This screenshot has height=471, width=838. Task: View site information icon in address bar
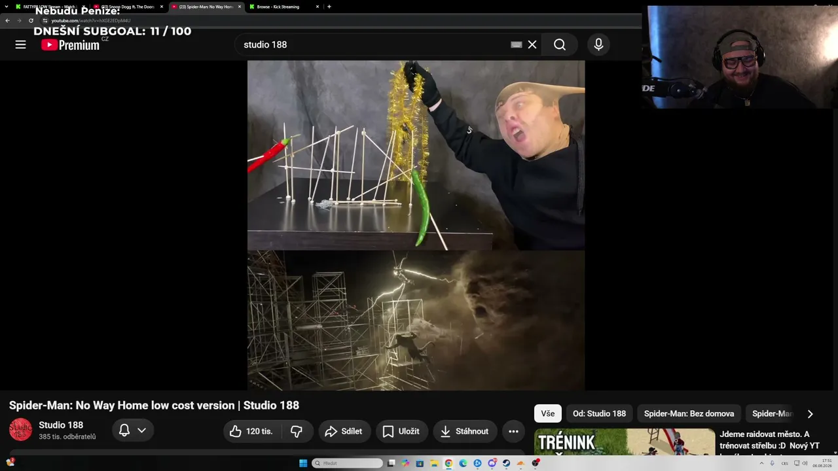point(45,20)
